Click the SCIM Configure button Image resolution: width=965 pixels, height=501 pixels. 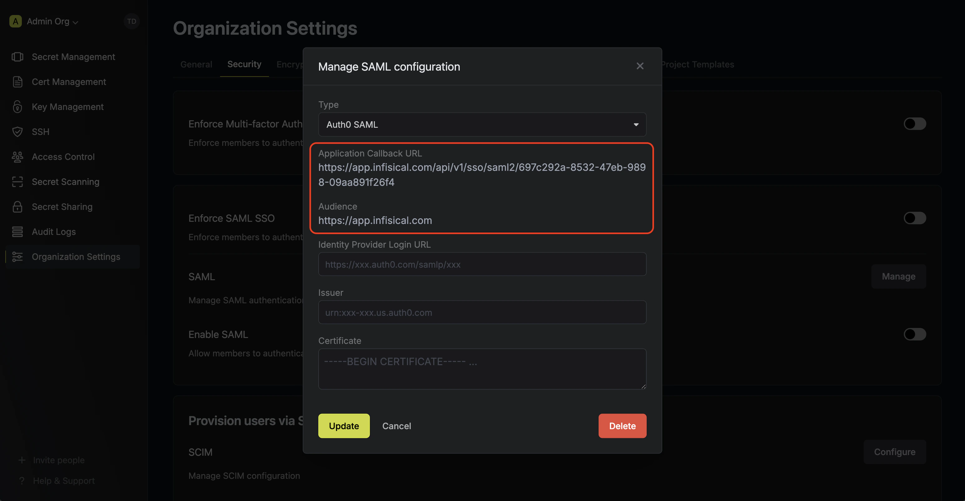(x=895, y=452)
